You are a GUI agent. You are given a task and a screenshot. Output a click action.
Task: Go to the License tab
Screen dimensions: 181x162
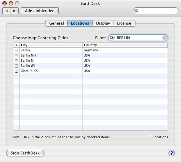click(124, 23)
